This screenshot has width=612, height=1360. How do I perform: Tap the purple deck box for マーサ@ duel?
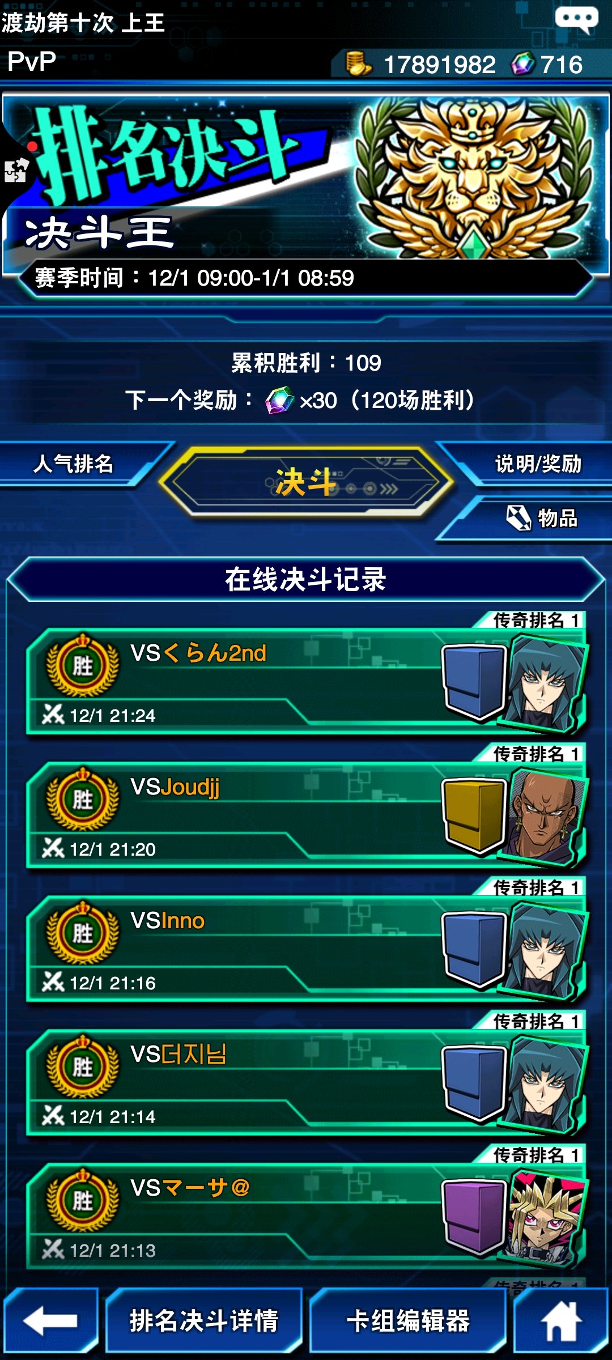point(473,1217)
